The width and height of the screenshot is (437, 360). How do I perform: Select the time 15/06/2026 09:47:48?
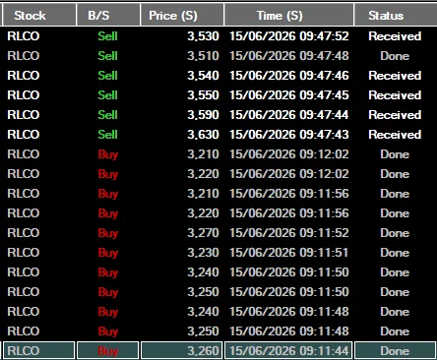[289, 56]
